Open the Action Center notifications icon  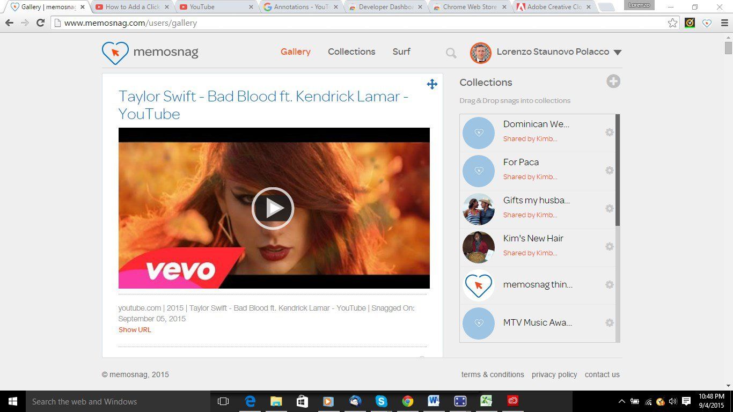click(x=686, y=401)
